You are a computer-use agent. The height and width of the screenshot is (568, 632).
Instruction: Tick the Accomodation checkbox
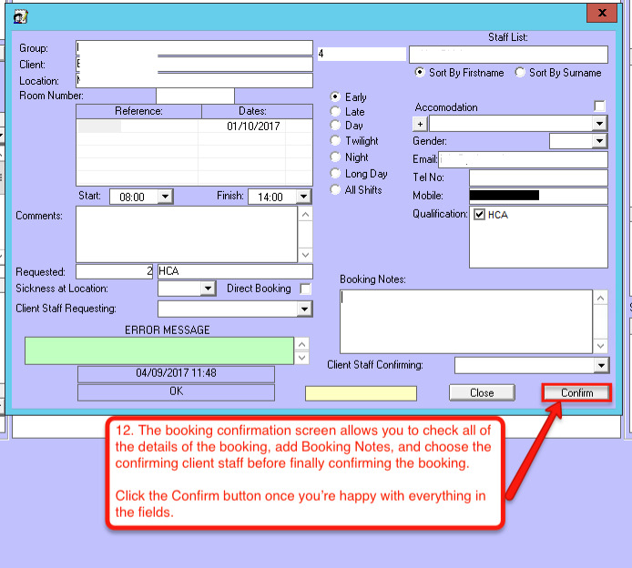pyautogui.click(x=599, y=107)
